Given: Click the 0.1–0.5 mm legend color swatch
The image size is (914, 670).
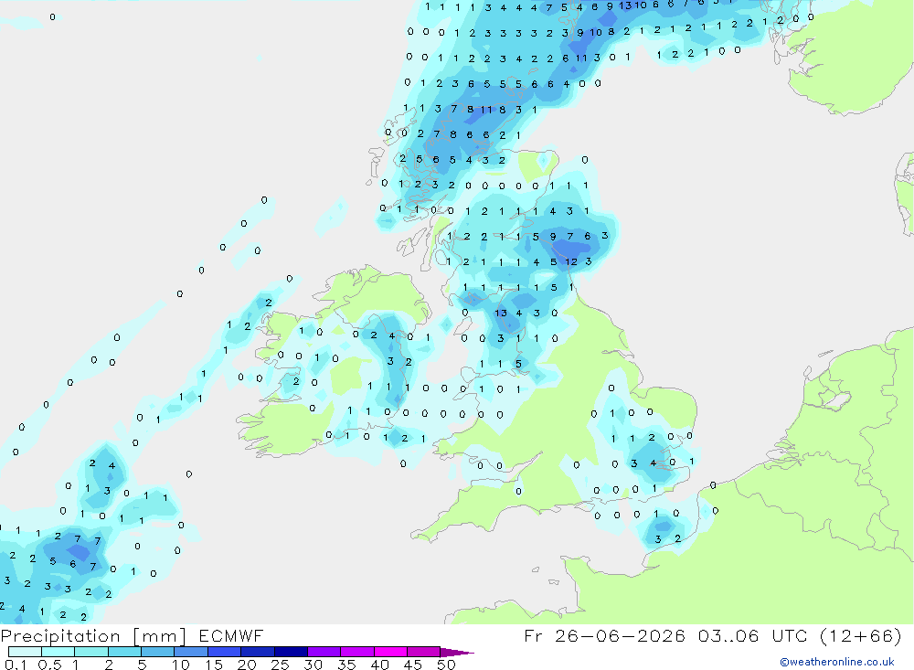Looking at the screenshot, I should pos(25,652).
